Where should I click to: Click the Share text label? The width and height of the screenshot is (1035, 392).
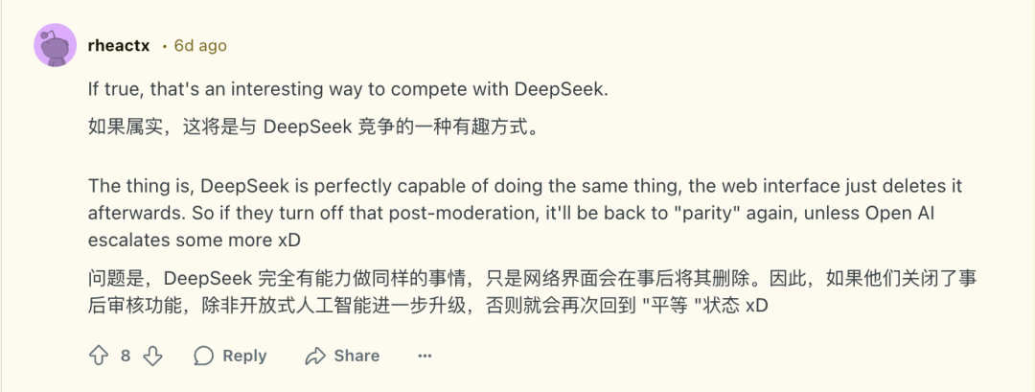click(x=356, y=356)
